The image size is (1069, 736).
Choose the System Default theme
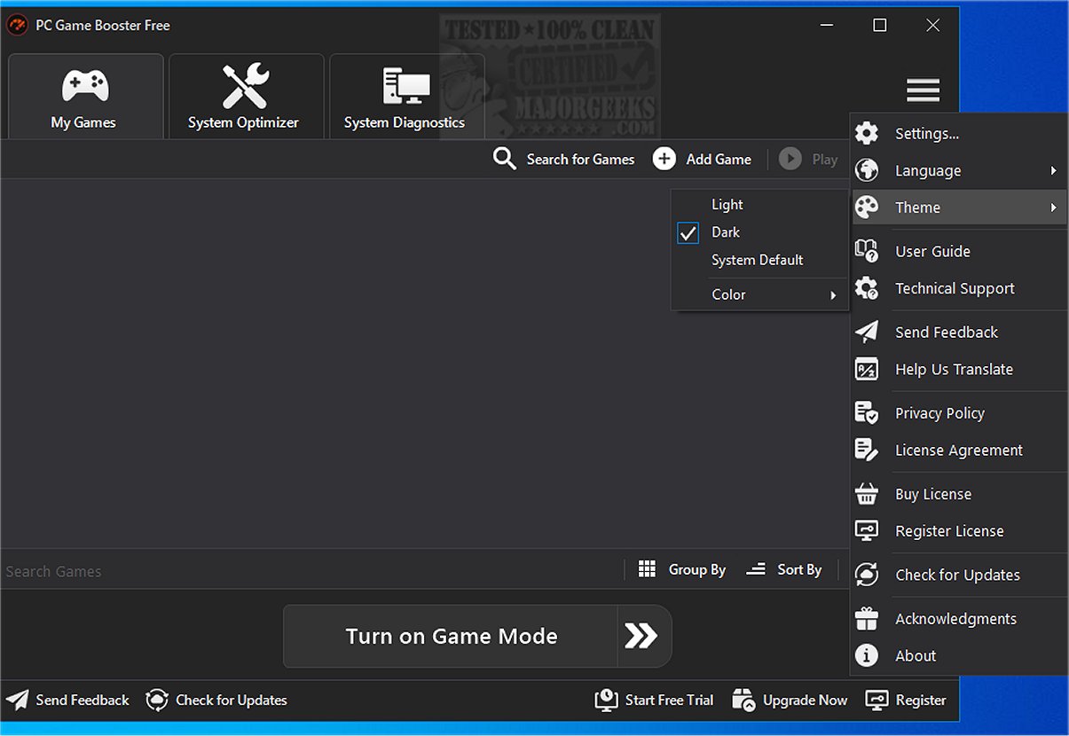point(759,260)
